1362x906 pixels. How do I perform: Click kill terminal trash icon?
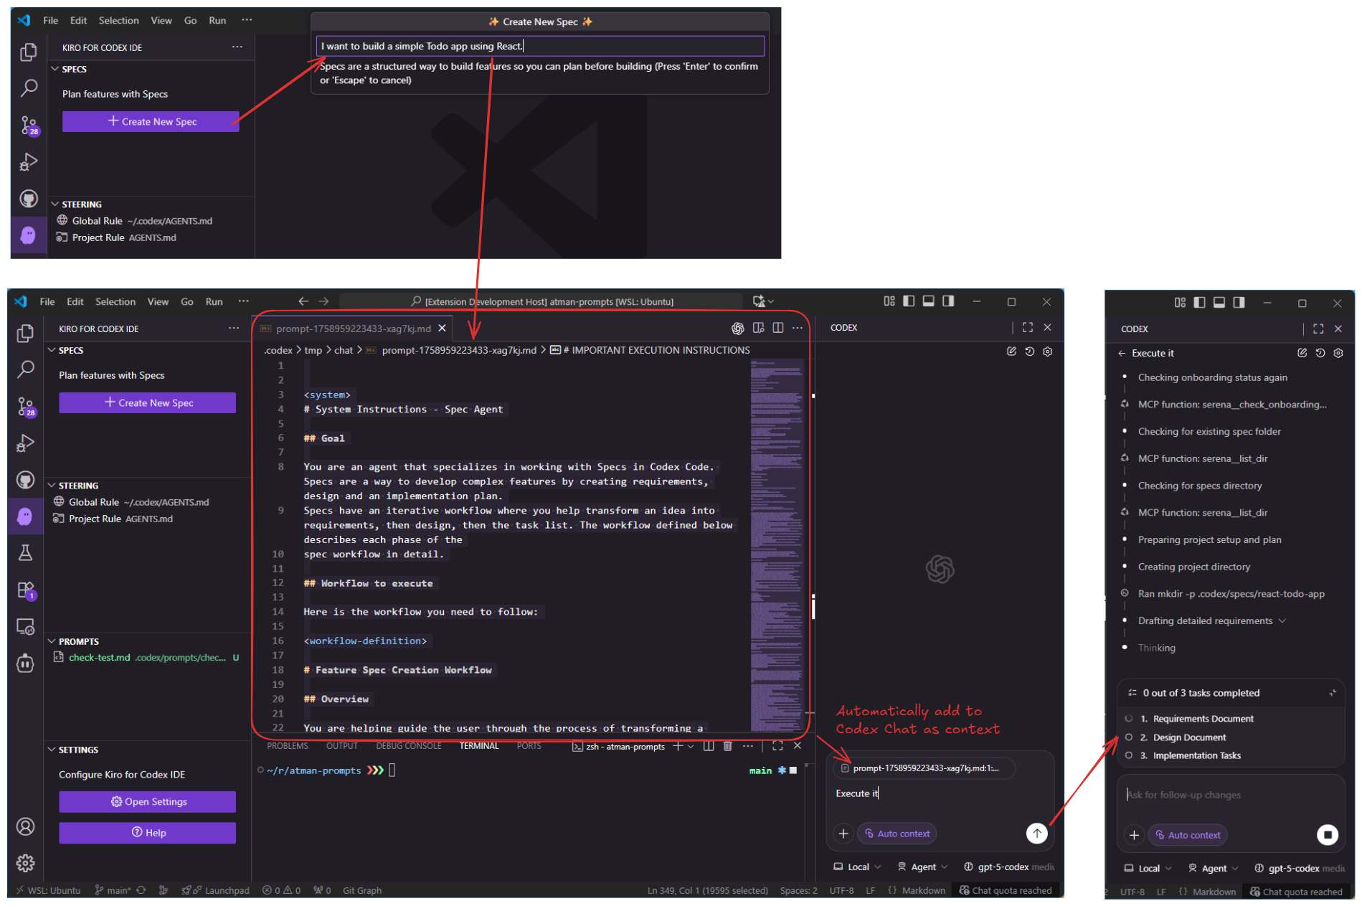click(x=728, y=746)
